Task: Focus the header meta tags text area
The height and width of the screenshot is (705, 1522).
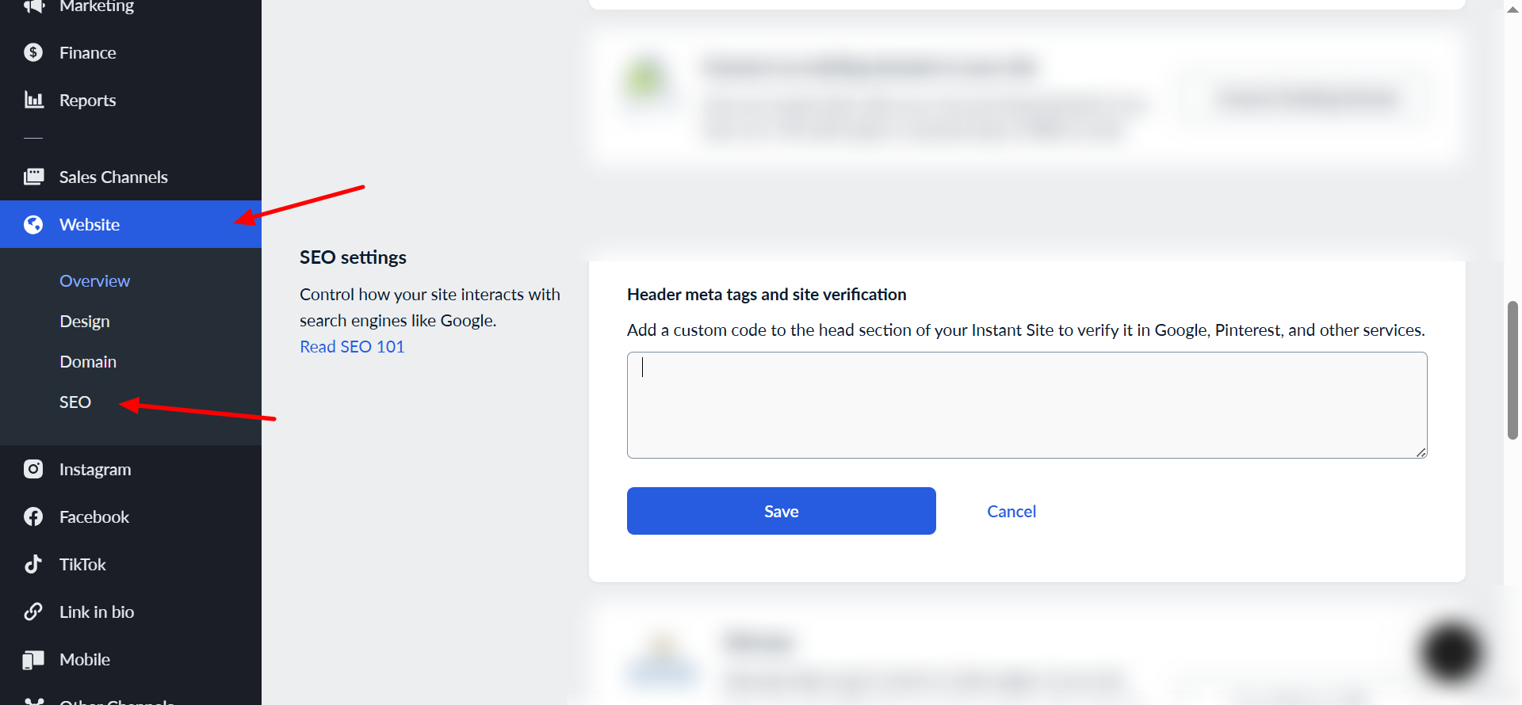Action: (x=1027, y=405)
